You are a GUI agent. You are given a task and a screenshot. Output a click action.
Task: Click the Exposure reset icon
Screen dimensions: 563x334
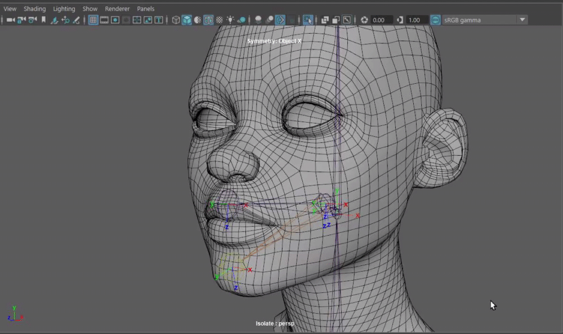click(364, 20)
